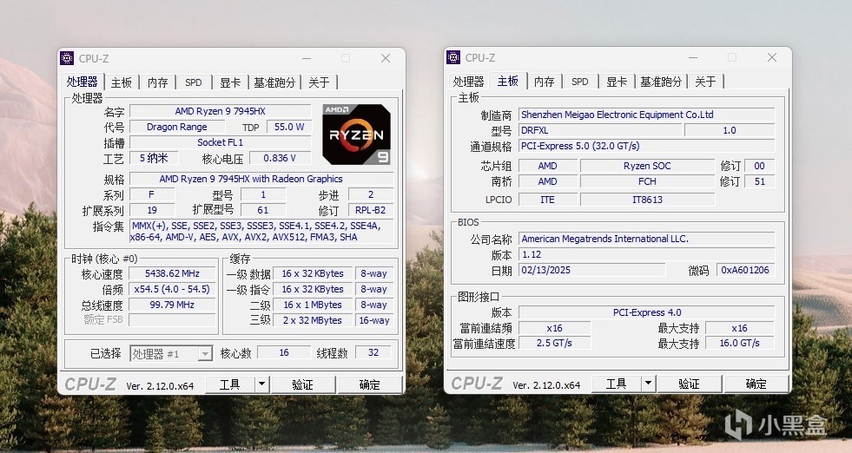Open 内存 tab in right CPU-Z window
The height and width of the screenshot is (453, 852).
[544, 82]
